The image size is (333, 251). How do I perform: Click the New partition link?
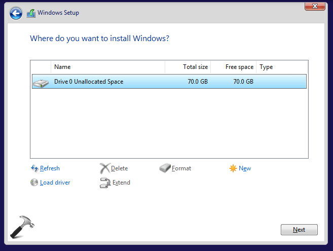(x=245, y=168)
